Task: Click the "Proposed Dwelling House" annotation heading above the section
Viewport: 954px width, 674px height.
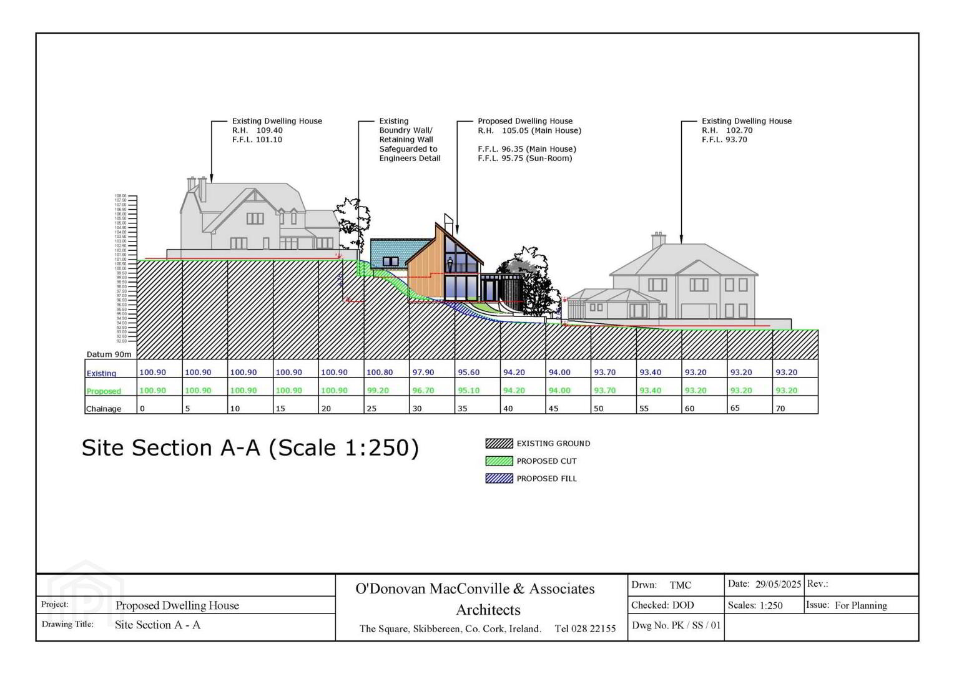Action: [525, 121]
